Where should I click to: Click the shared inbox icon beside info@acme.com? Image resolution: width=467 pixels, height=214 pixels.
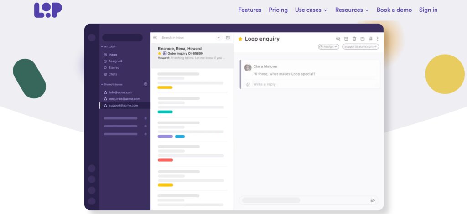(x=105, y=92)
